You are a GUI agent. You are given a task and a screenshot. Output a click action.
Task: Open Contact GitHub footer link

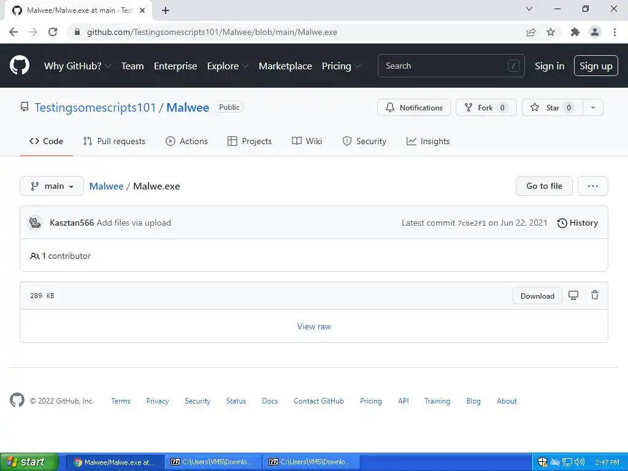point(319,401)
